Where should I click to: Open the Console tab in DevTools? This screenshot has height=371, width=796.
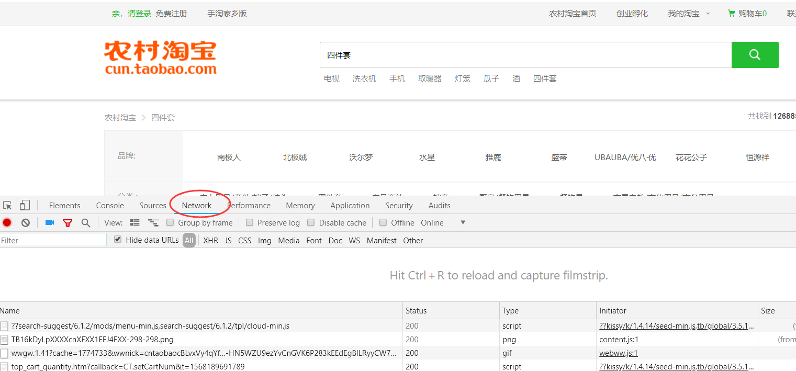pos(110,206)
